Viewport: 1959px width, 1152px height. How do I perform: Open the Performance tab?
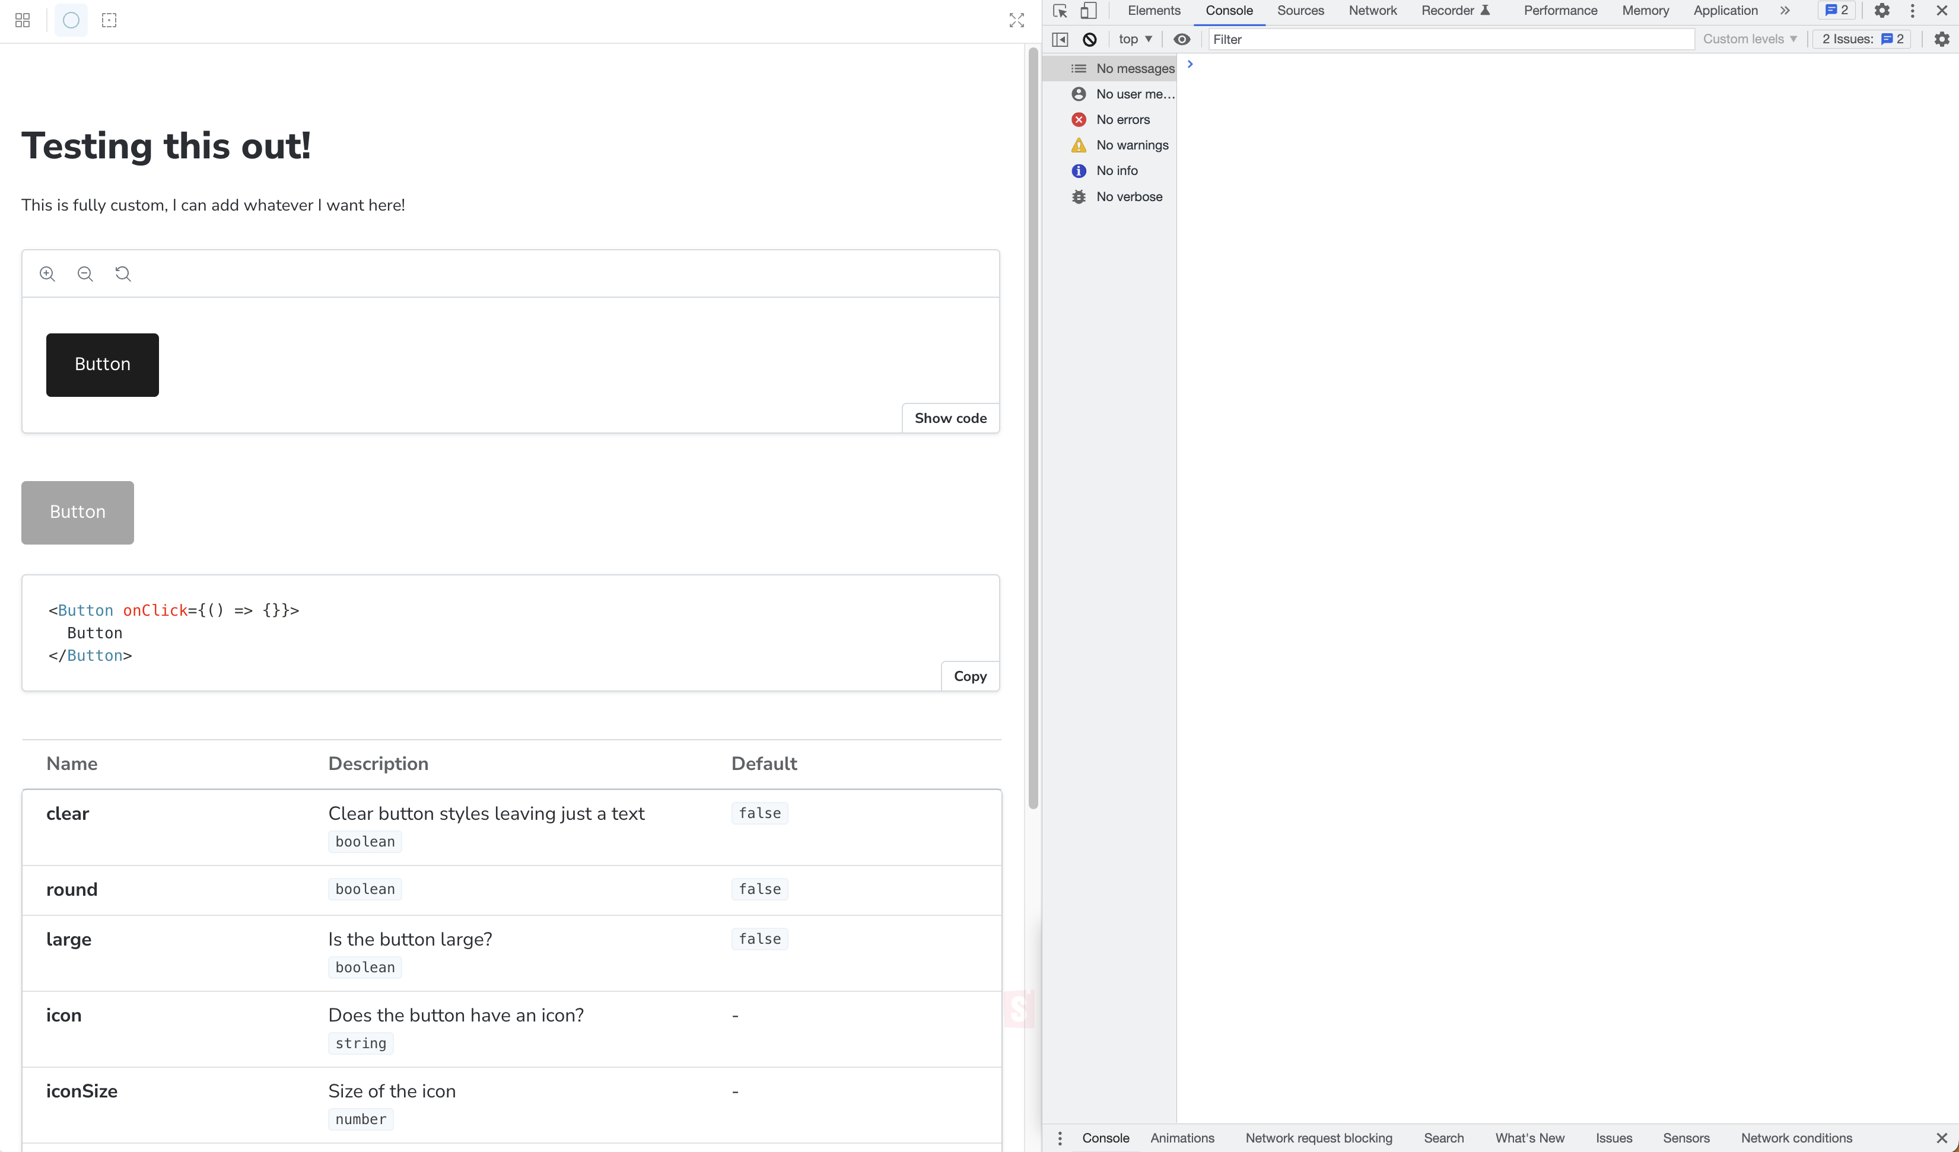pyautogui.click(x=1560, y=11)
